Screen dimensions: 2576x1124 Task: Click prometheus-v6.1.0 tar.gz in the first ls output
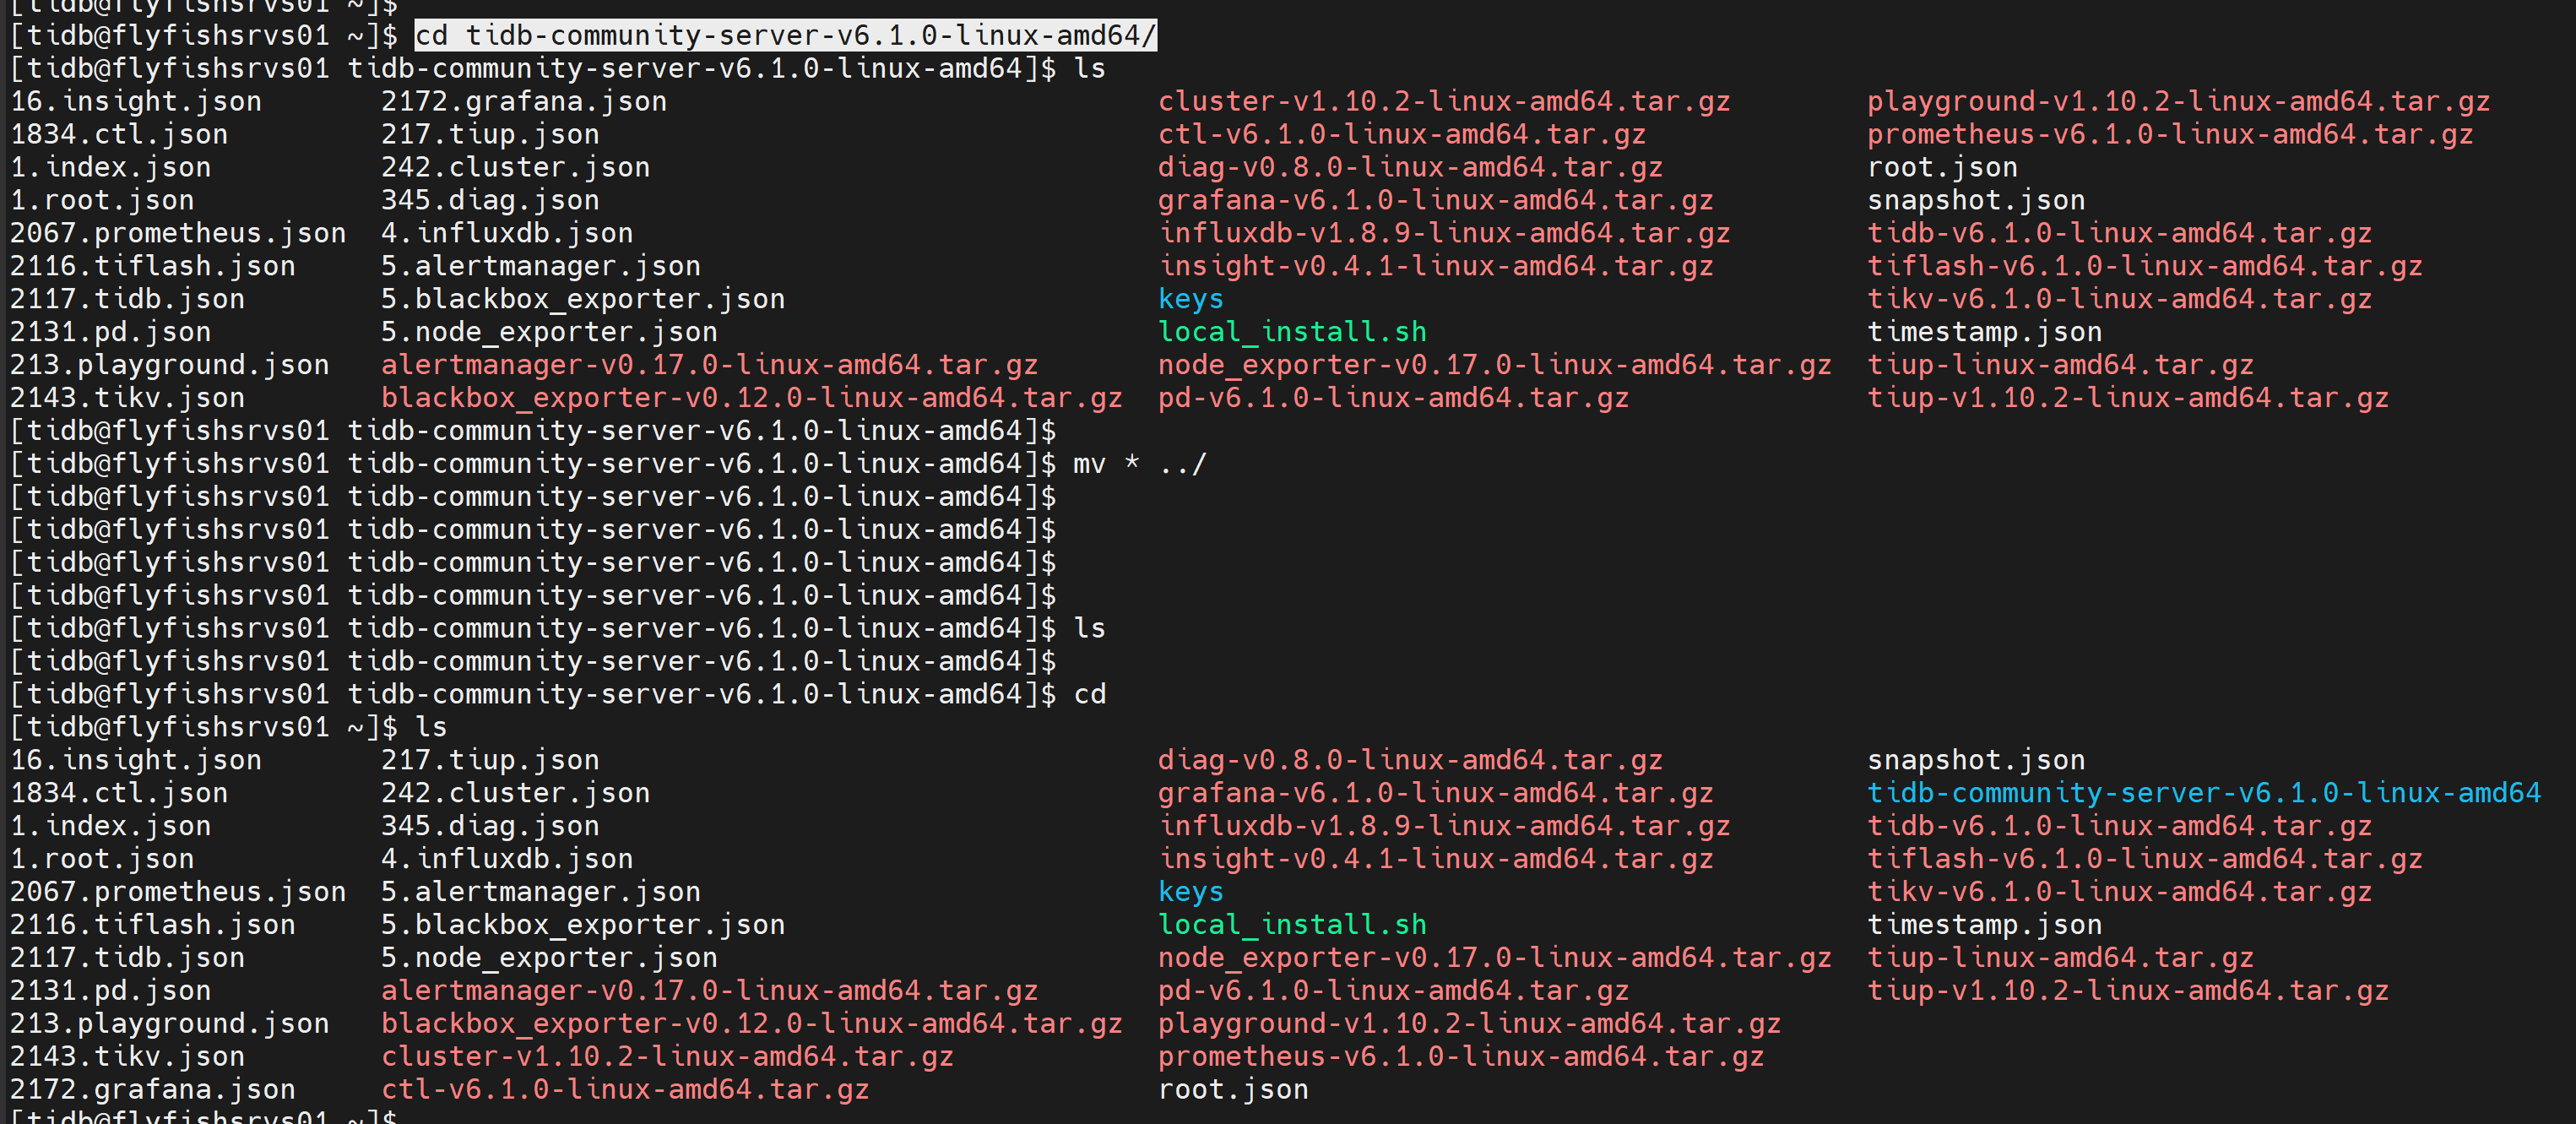point(2170,135)
